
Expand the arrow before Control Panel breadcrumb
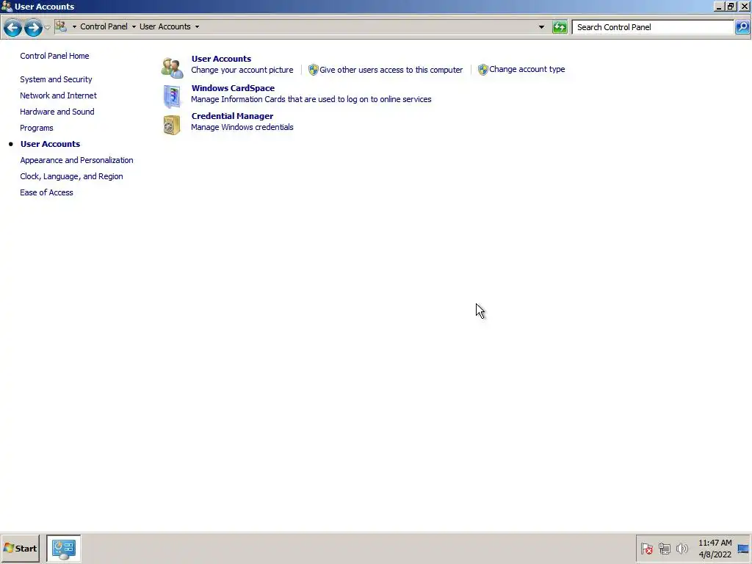[x=74, y=27]
